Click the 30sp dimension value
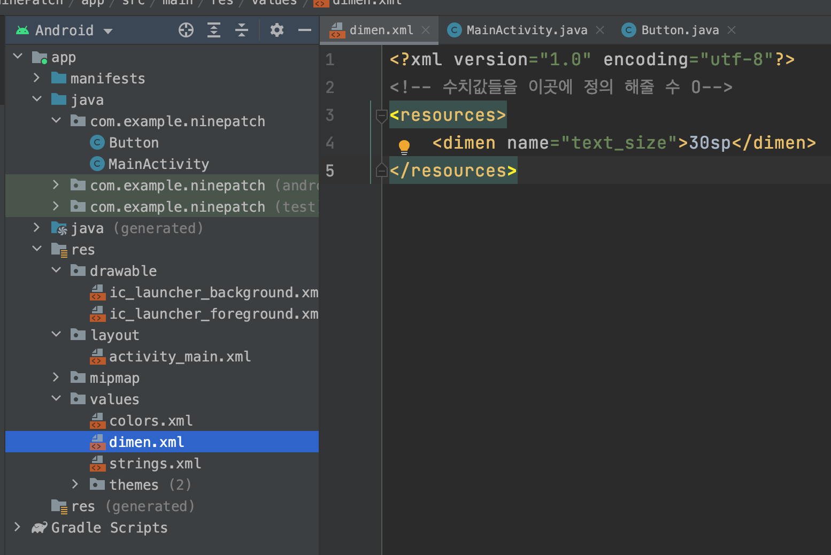Viewport: 831px width, 555px height. [x=710, y=143]
